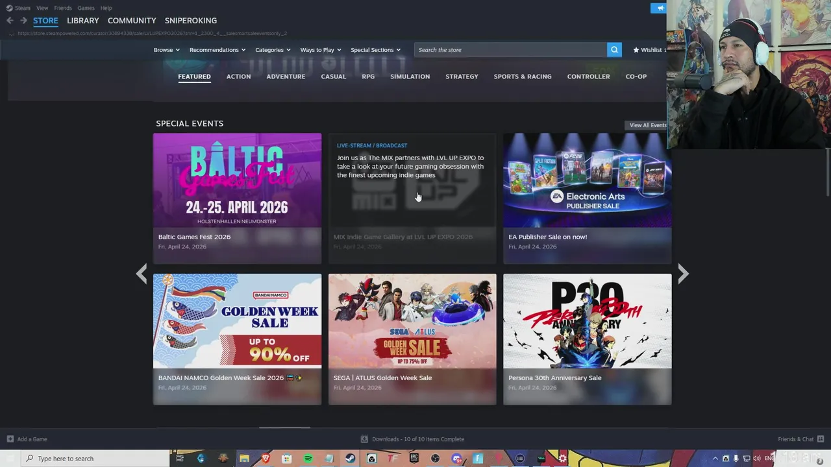Click Downloads 10 of 10 Items Complete
The height and width of the screenshot is (467, 831).
pyautogui.click(x=418, y=439)
